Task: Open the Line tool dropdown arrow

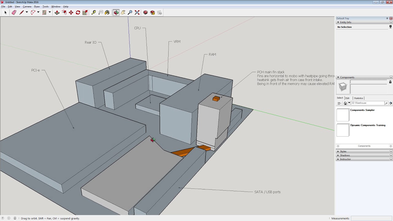Action: [x=27, y=13]
